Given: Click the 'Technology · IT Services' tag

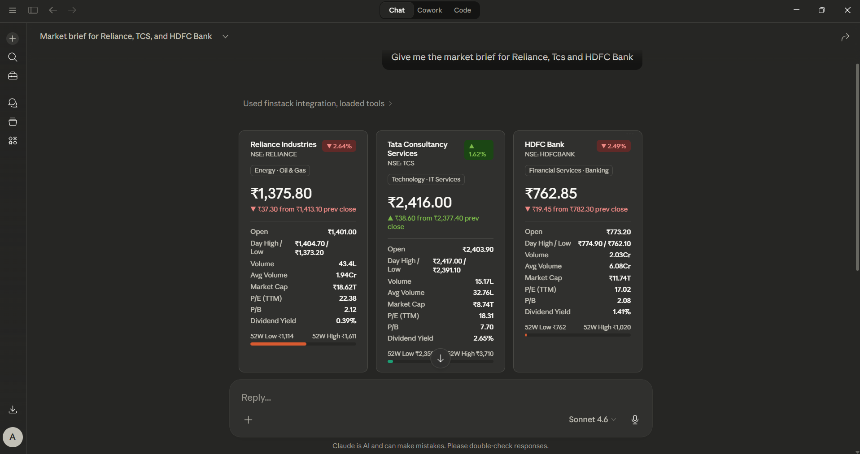Looking at the screenshot, I should [426, 179].
